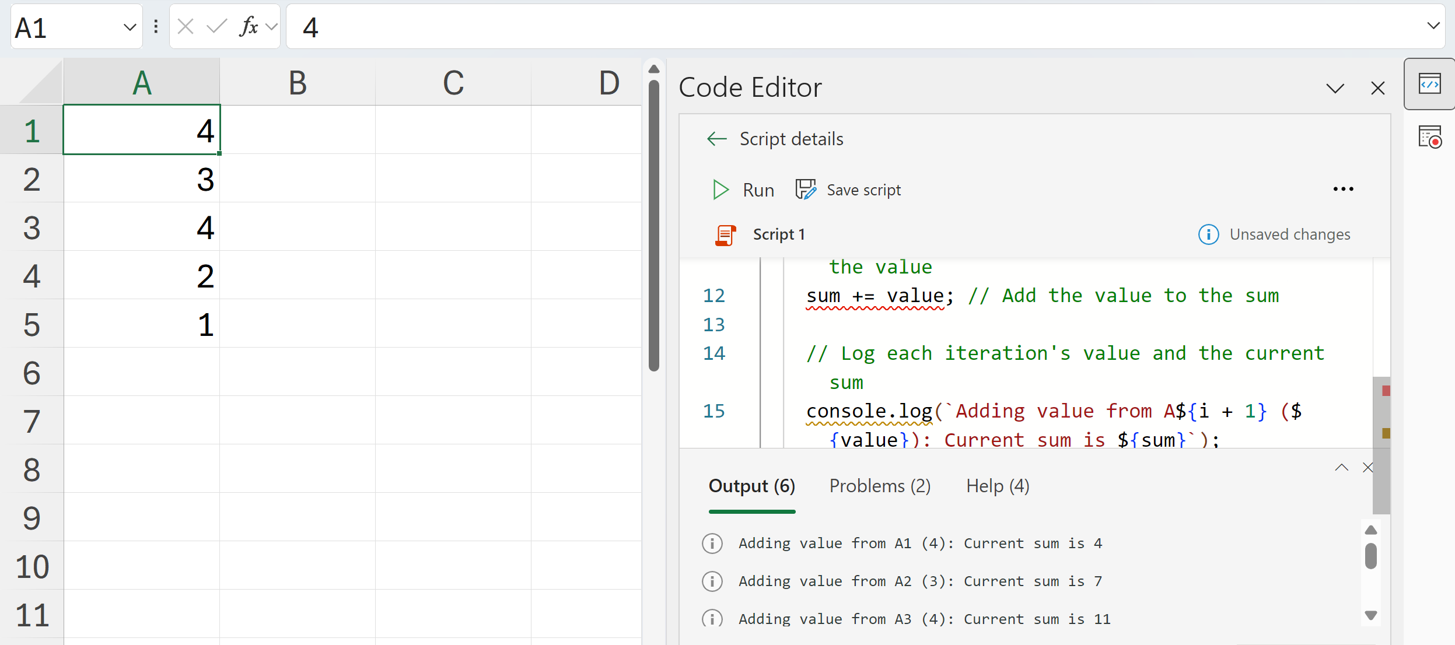Click the red Script 1 file icon

point(725,234)
